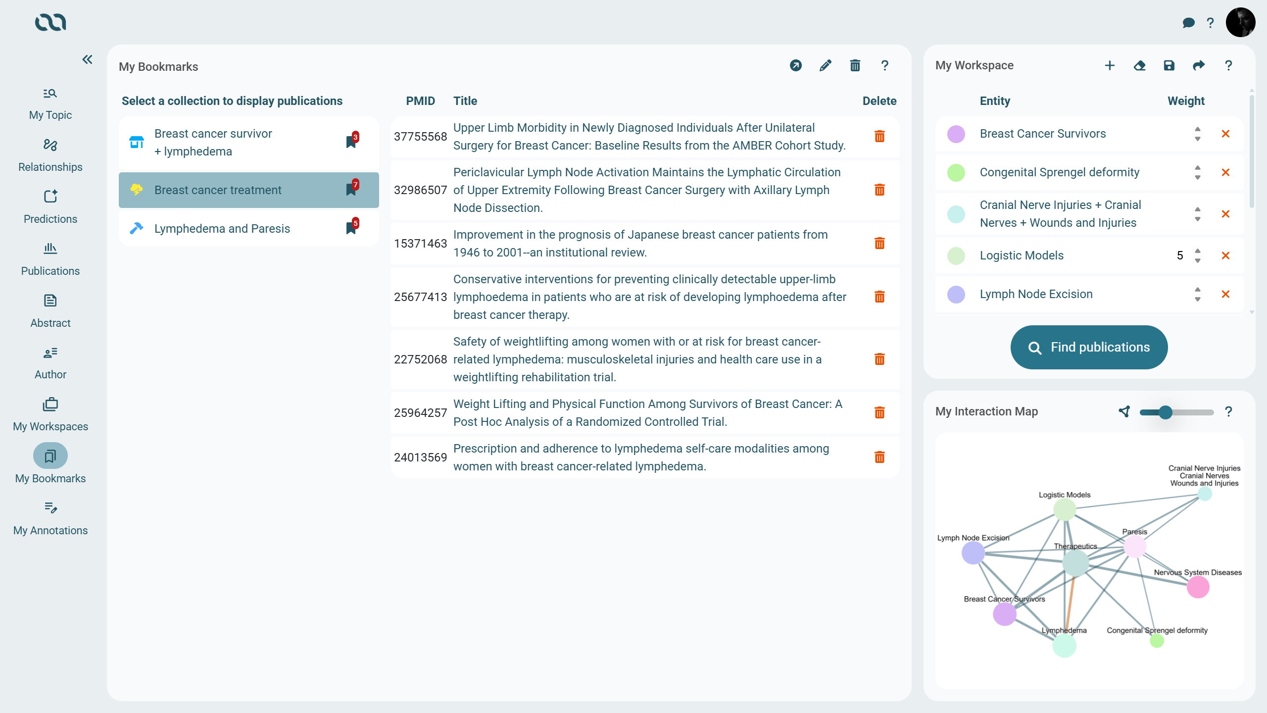This screenshot has height=713, width=1267.
Task: Click the eraser icon to clear workspace
Action: [x=1139, y=66]
